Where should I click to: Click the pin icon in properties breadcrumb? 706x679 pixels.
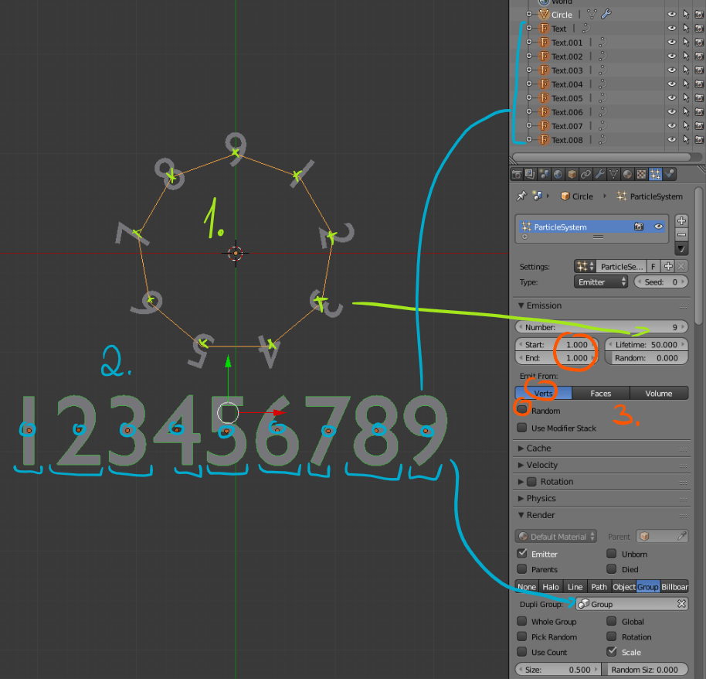pos(521,196)
